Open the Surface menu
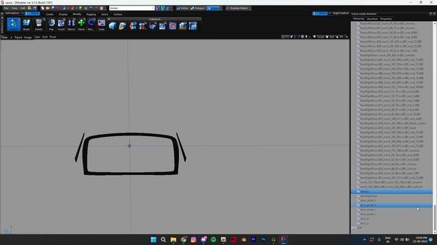Screen dimensions: 437x245 point(117,14)
